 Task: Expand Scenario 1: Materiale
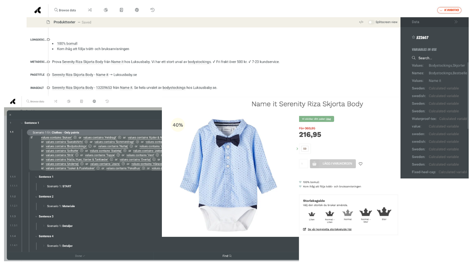pos(44,206)
